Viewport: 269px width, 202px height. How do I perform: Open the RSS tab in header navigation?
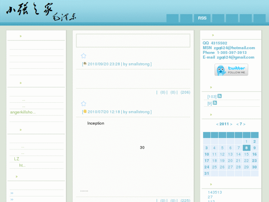click(x=202, y=18)
